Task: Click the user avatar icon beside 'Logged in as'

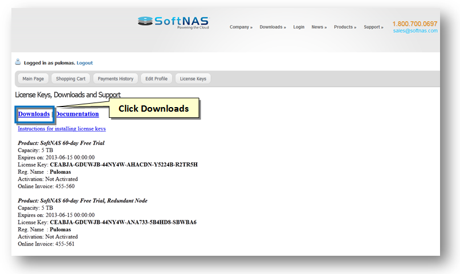Action: click(x=18, y=62)
